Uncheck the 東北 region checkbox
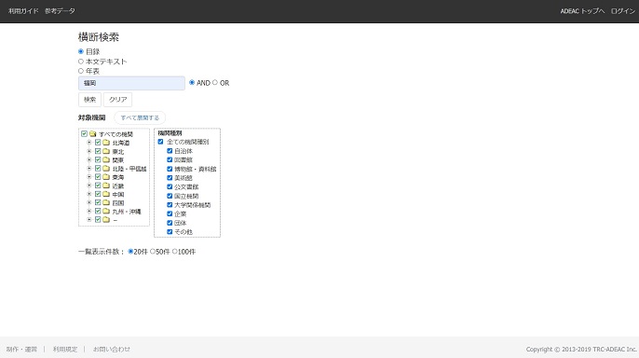This screenshot has width=639, height=358. 98,151
